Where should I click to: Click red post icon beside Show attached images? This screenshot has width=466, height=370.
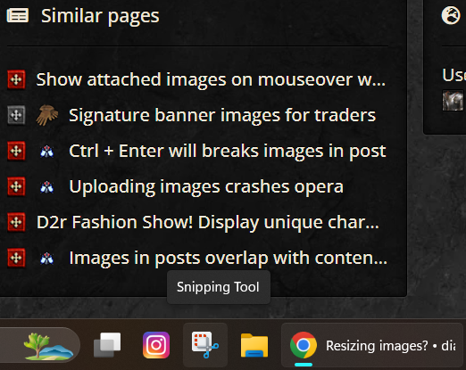tap(16, 79)
